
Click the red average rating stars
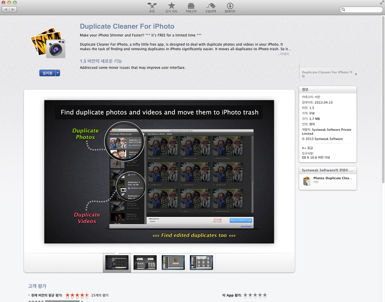(x=77, y=295)
